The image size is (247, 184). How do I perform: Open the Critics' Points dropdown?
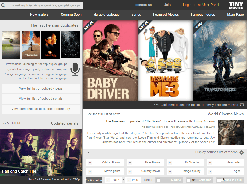point(105,163)
